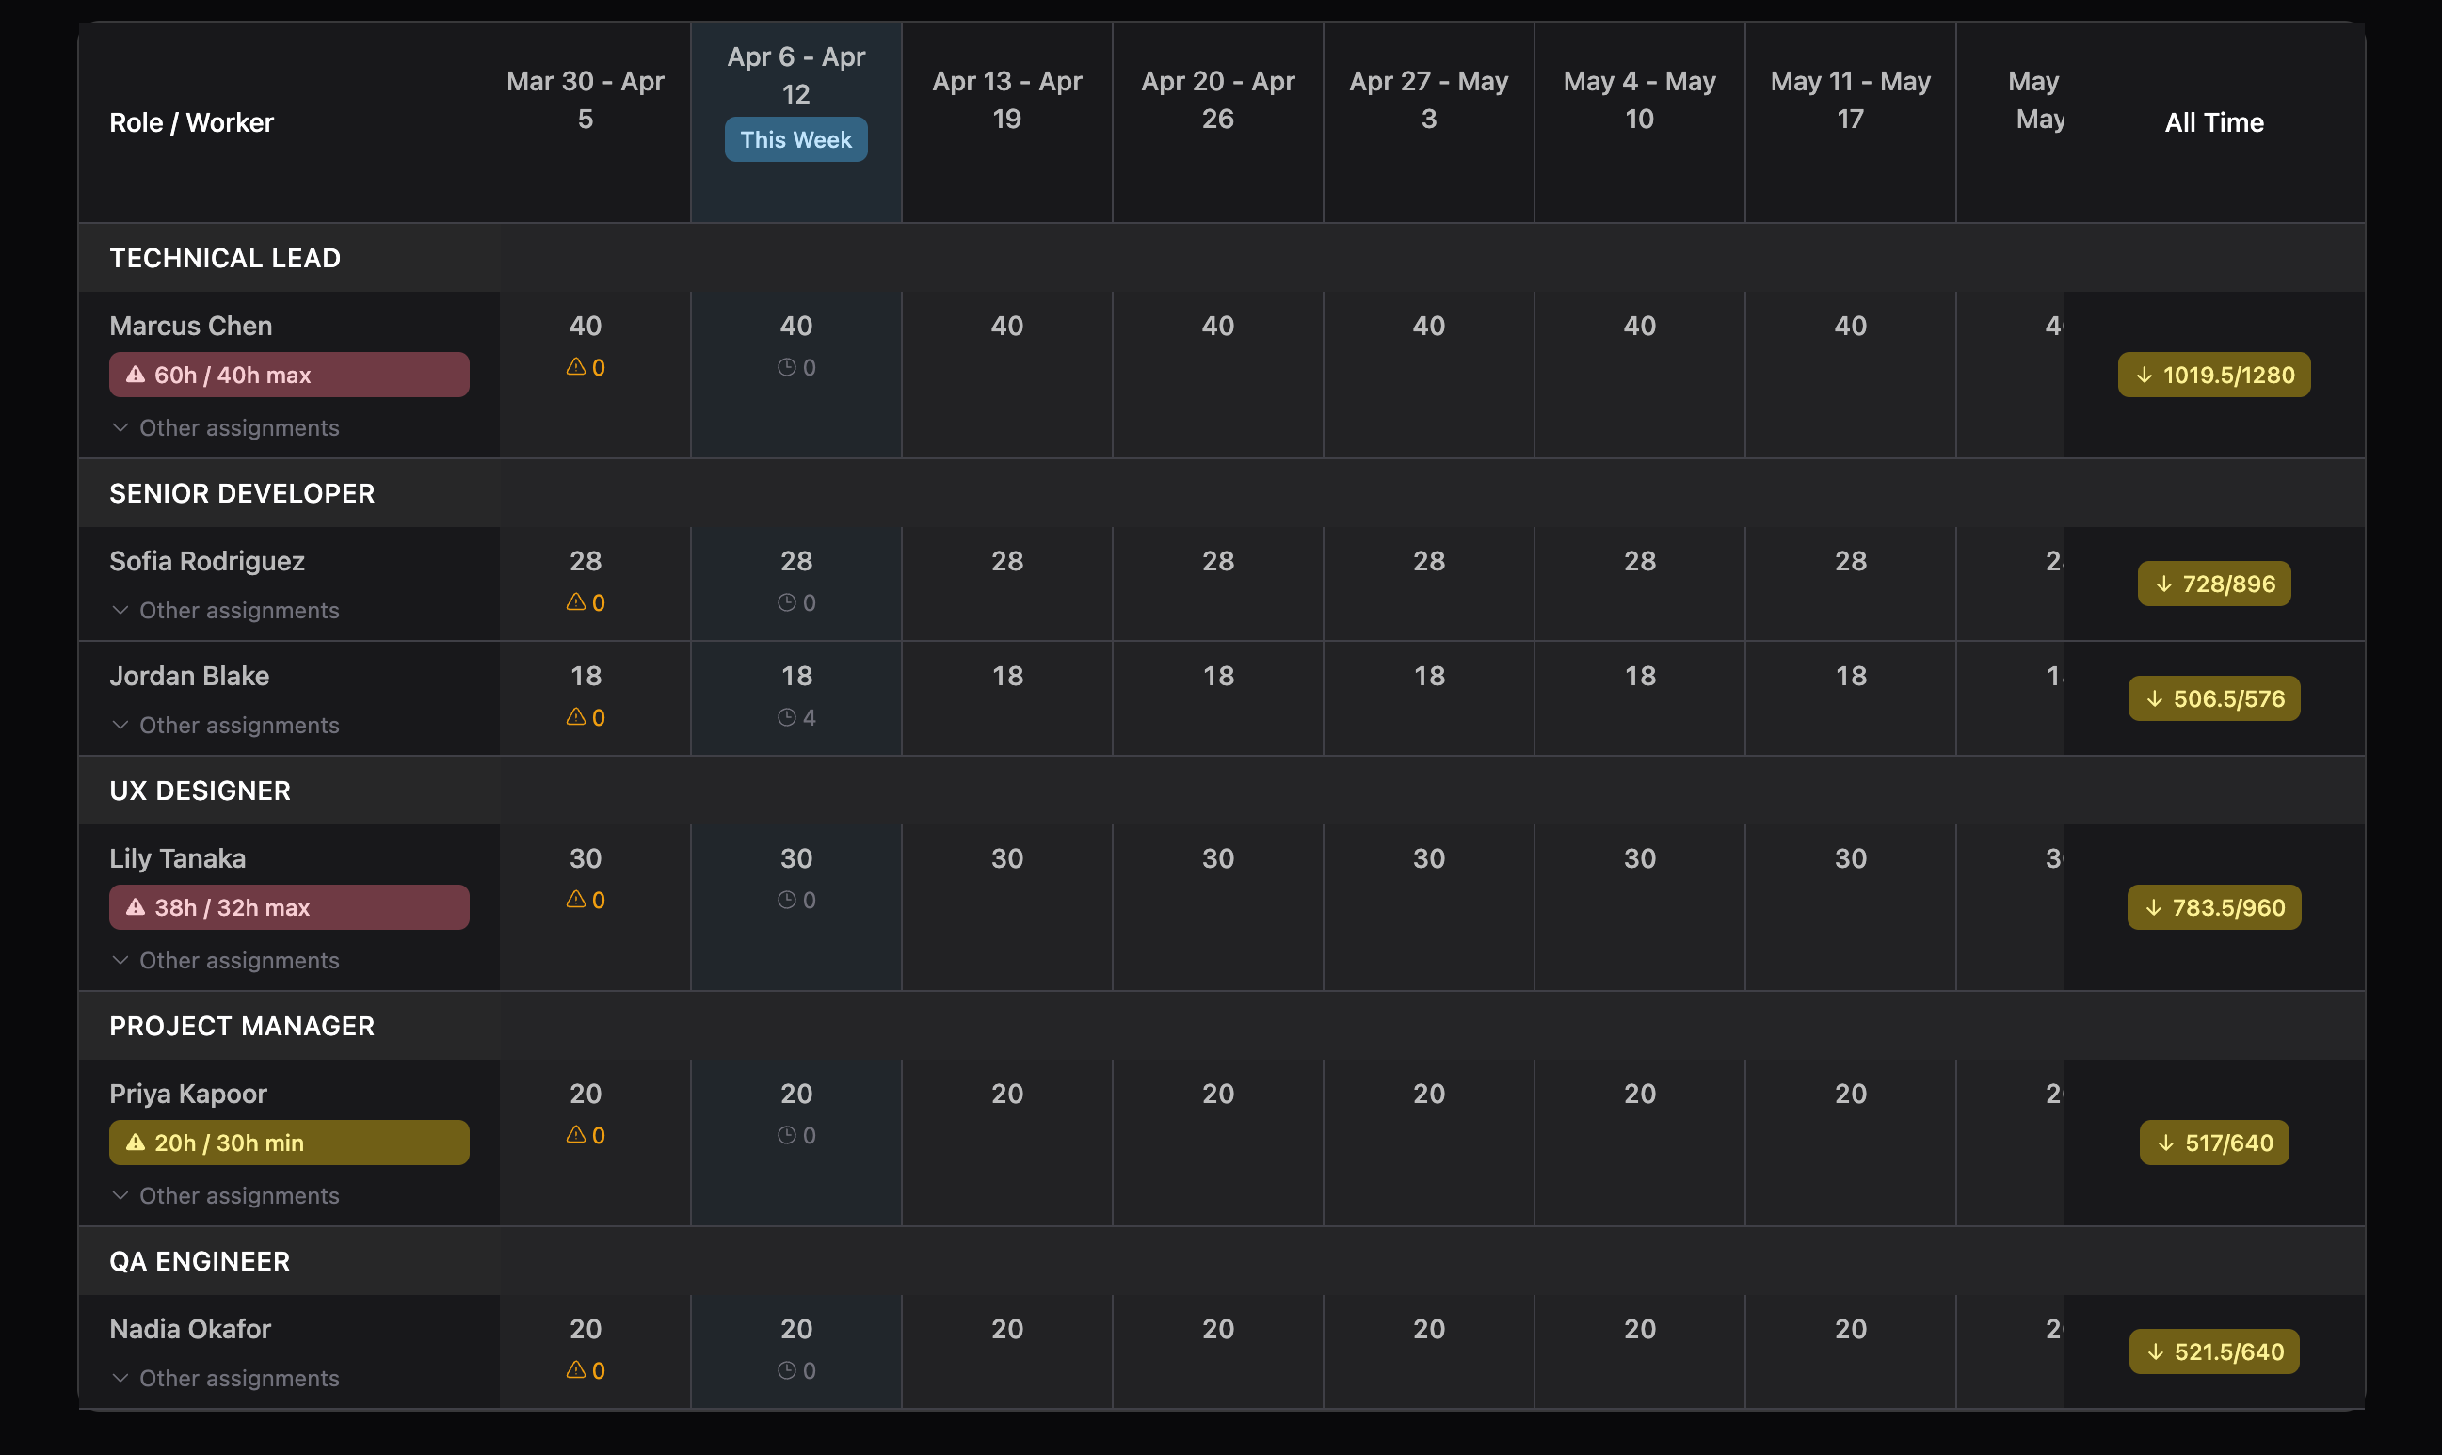Click Marcus Chen's 60h/40h max warning badge
Viewport: 2442px width, 1455px height.
[288, 374]
